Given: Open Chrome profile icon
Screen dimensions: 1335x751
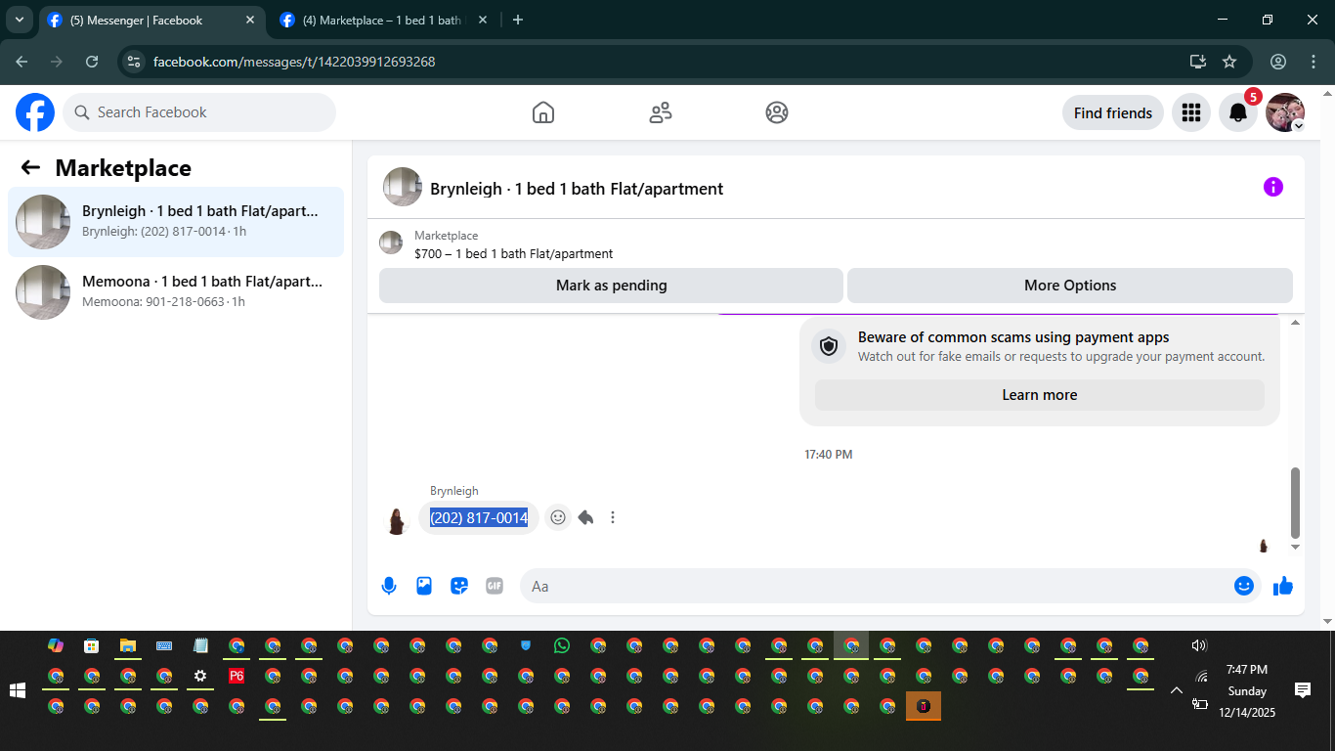Looking at the screenshot, I should click(1278, 62).
